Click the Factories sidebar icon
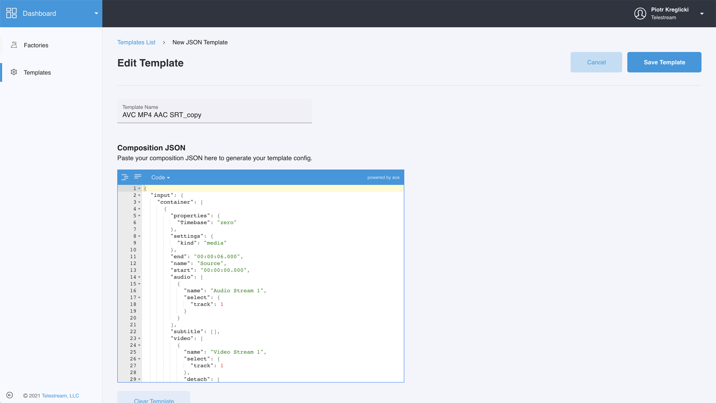 pos(14,45)
